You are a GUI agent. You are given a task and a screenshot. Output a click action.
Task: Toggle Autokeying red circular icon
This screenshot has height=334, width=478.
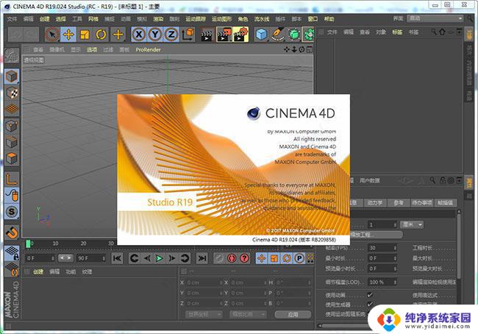pos(232,258)
